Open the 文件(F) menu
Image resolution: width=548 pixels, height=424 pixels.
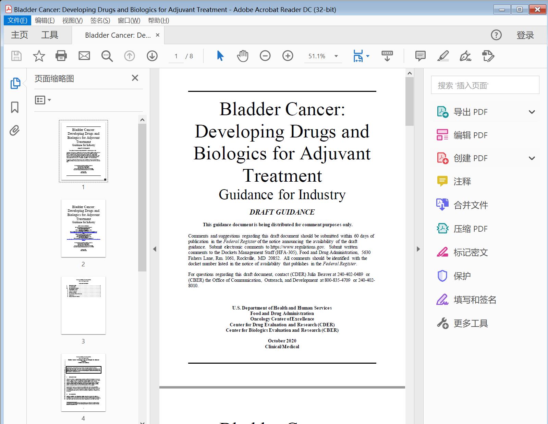click(17, 20)
